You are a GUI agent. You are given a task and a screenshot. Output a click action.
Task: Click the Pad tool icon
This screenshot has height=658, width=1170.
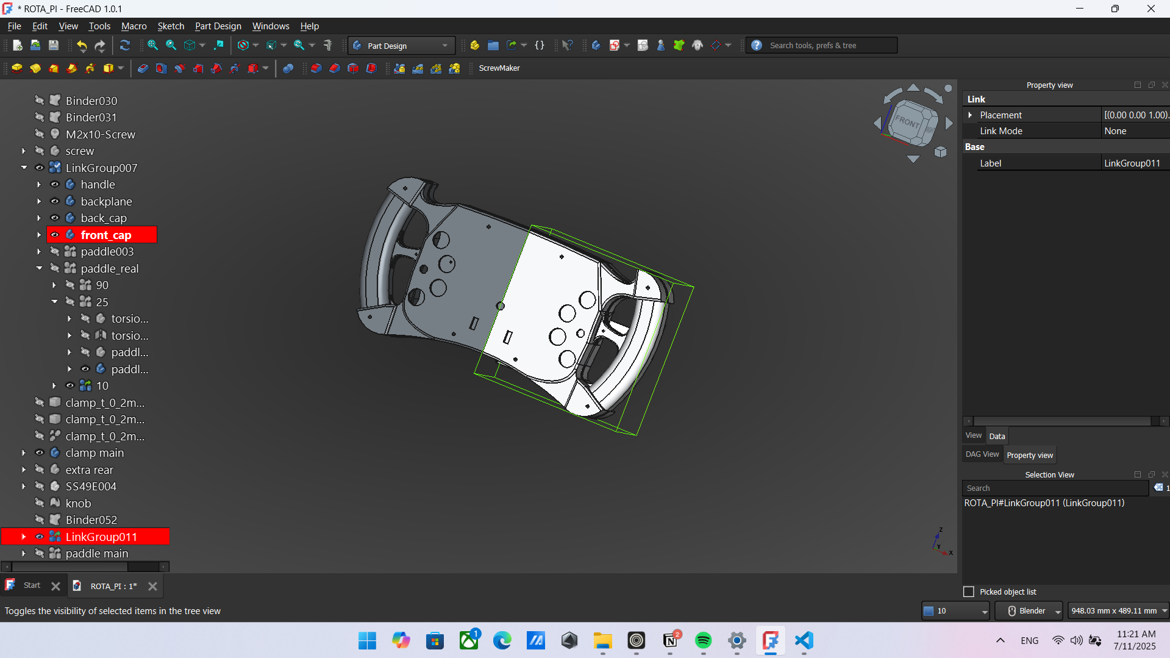(17, 68)
